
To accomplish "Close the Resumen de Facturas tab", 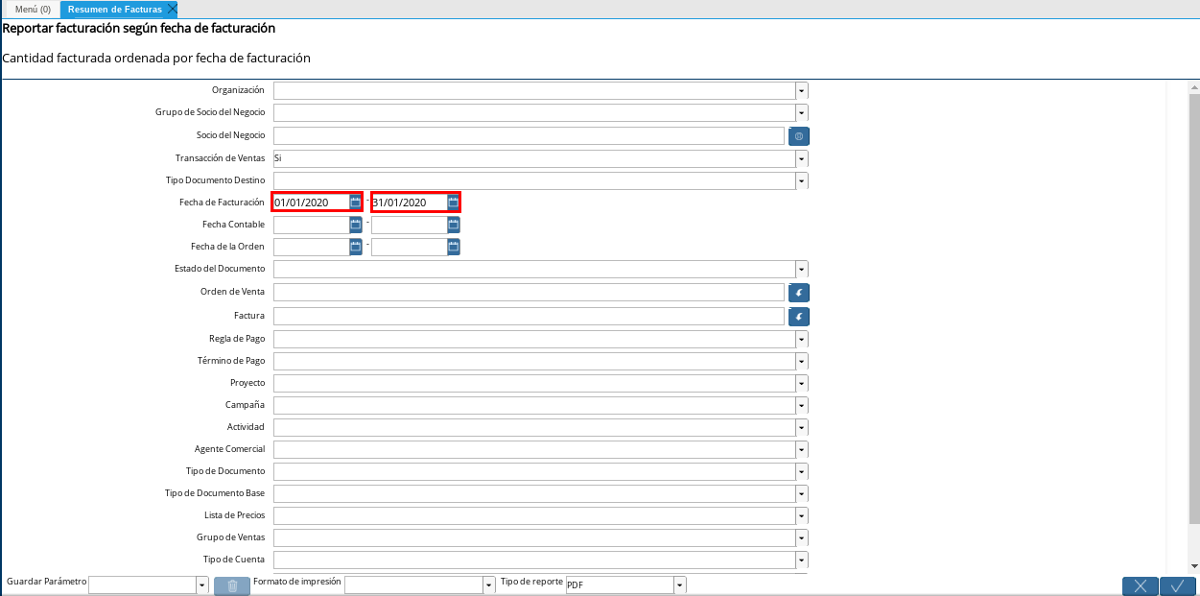I will 172,9.
